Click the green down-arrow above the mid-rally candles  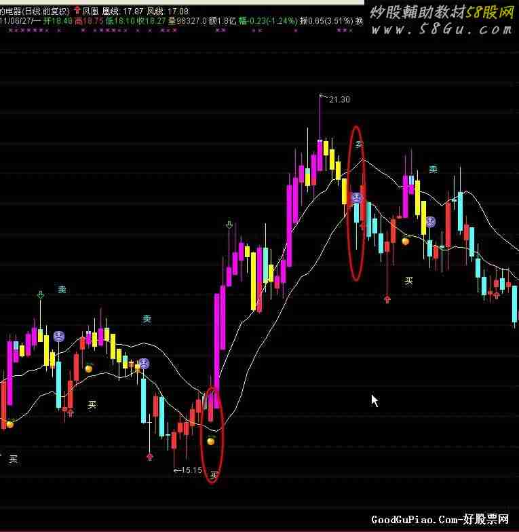coord(229,224)
